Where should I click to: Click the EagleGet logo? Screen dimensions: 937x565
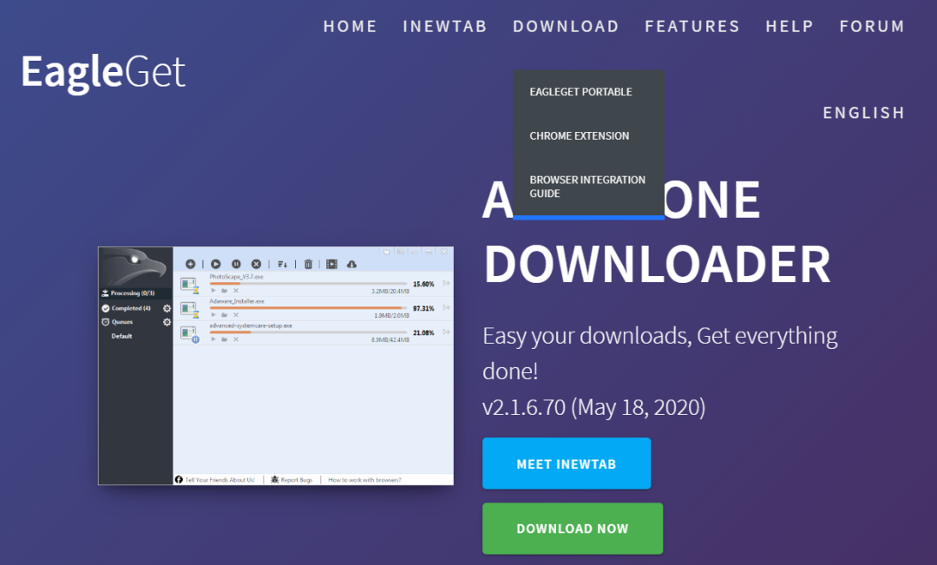pyautogui.click(x=103, y=72)
